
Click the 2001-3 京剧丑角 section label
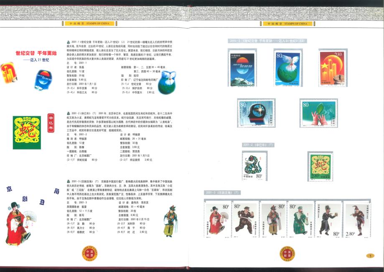(x=222, y=192)
